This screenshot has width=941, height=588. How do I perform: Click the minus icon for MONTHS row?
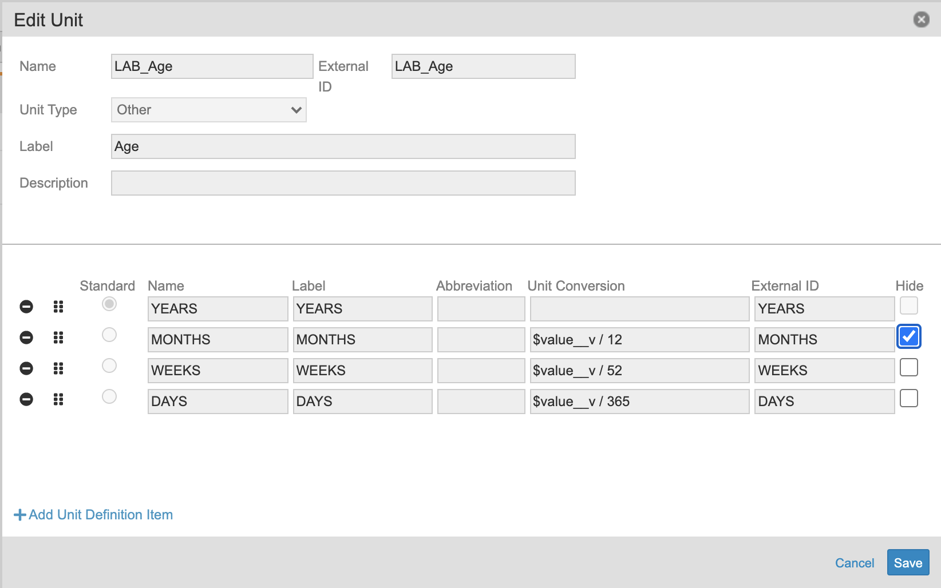click(26, 337)
